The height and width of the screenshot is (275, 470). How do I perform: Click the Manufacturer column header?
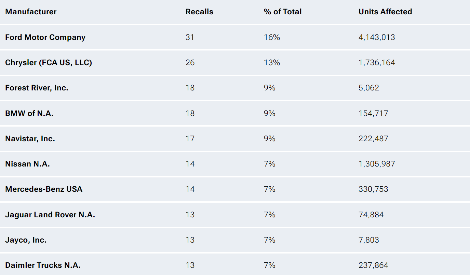point(31,12)
